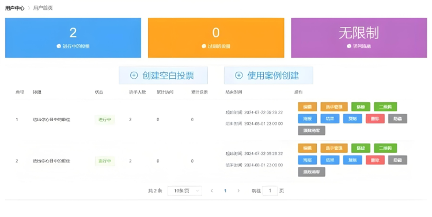This screenshot has width=432, height=217.
Task: Show the 二维码 for vote row 1
Action: 385,107
